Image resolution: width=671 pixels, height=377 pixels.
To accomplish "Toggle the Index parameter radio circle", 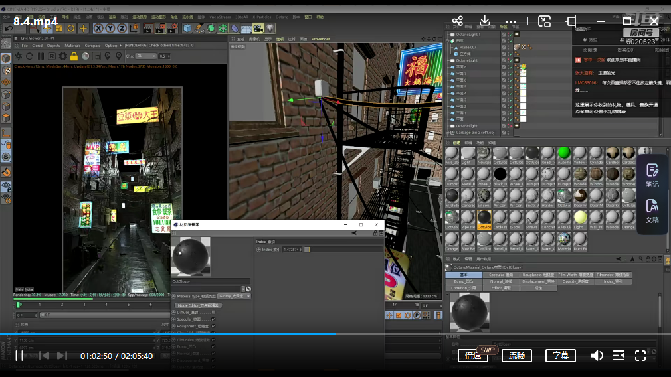I will [x=258, y=249].
